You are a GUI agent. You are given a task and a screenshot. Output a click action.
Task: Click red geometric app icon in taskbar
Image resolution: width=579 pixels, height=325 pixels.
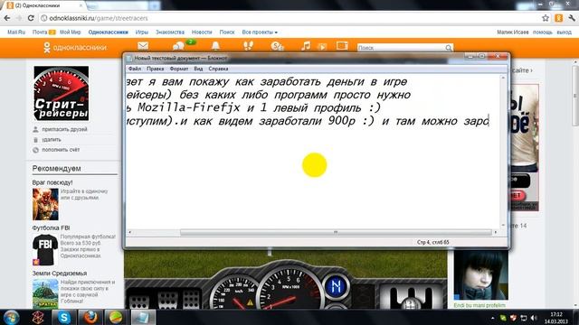[x=38, y=317]
